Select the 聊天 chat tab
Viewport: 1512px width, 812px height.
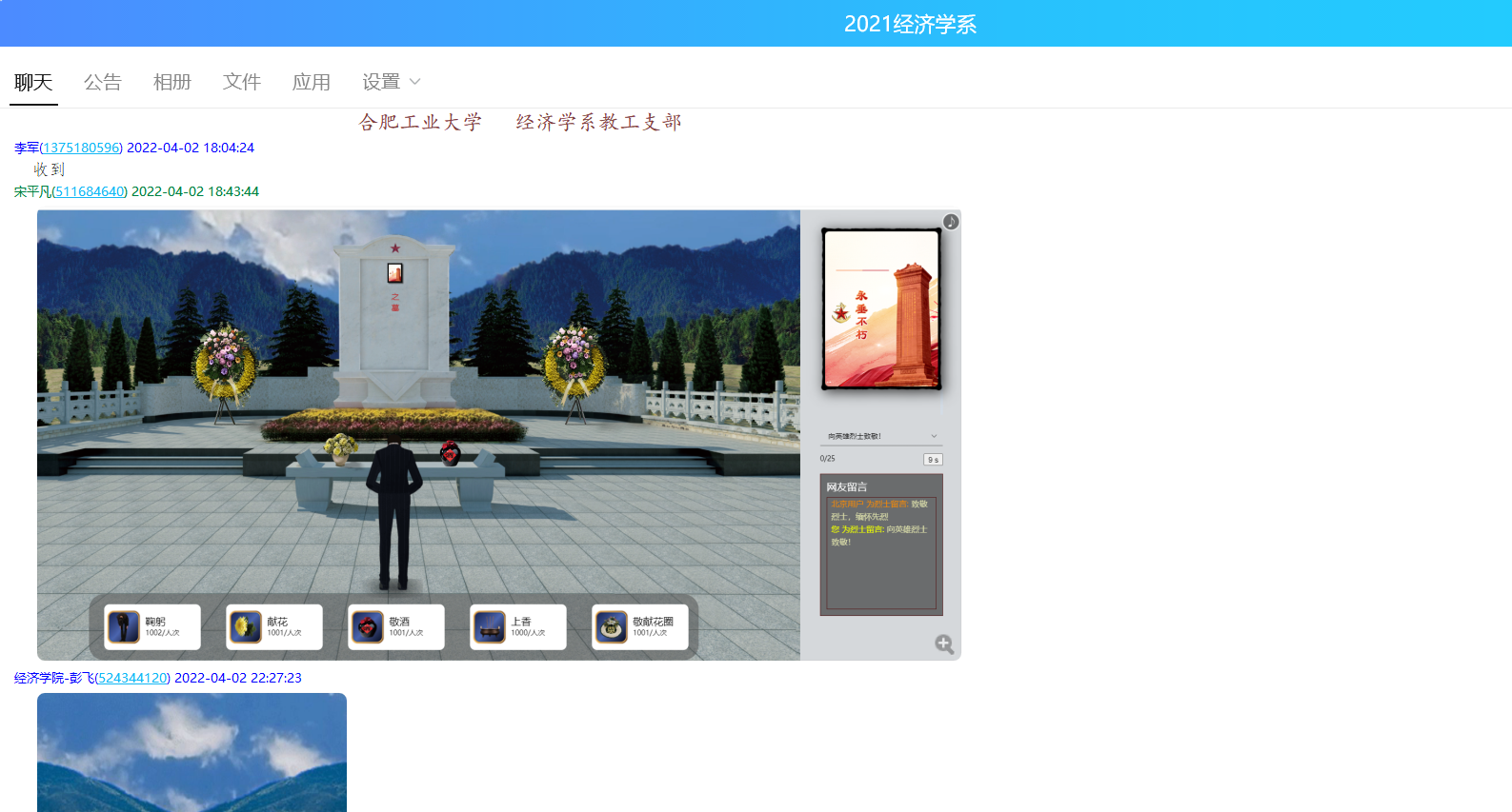point(33,82)
